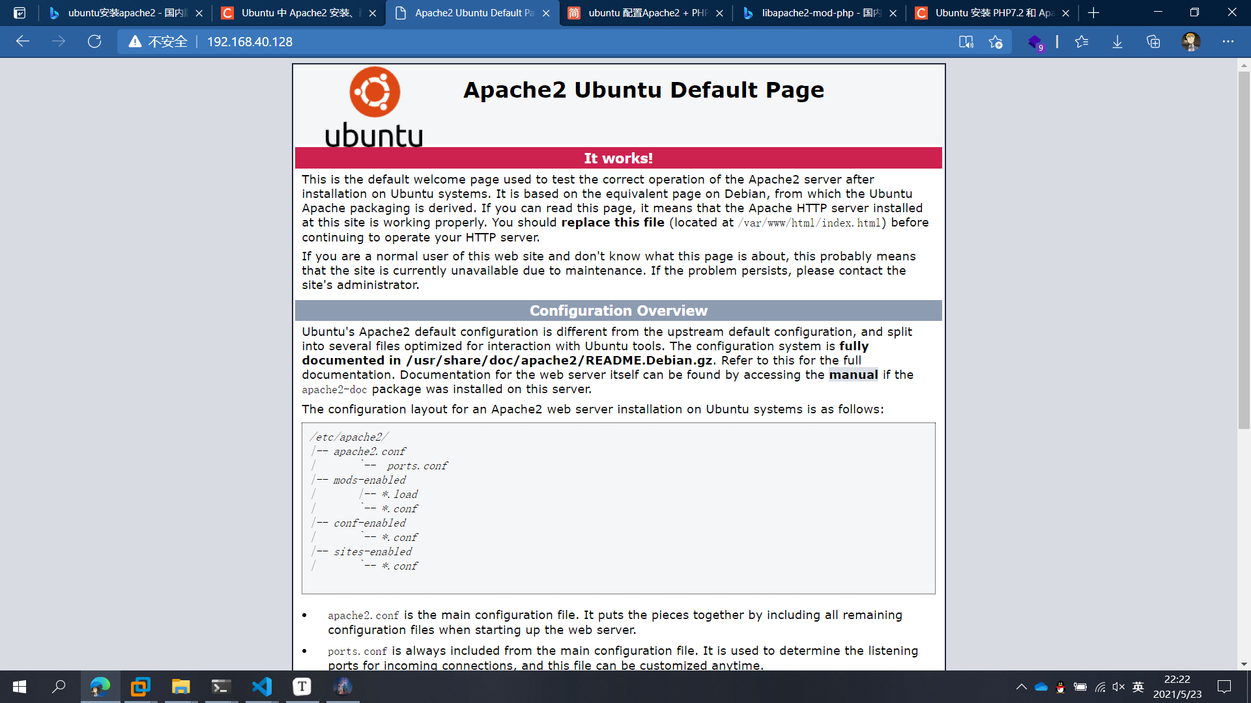Open the Wi-Fi network tray icon

point(1100,687)
